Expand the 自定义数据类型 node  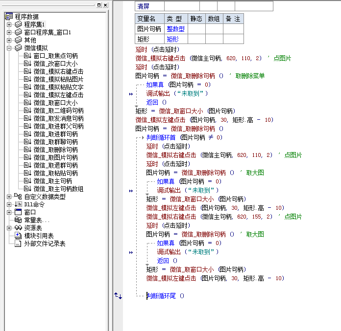[x=9, y=197]
